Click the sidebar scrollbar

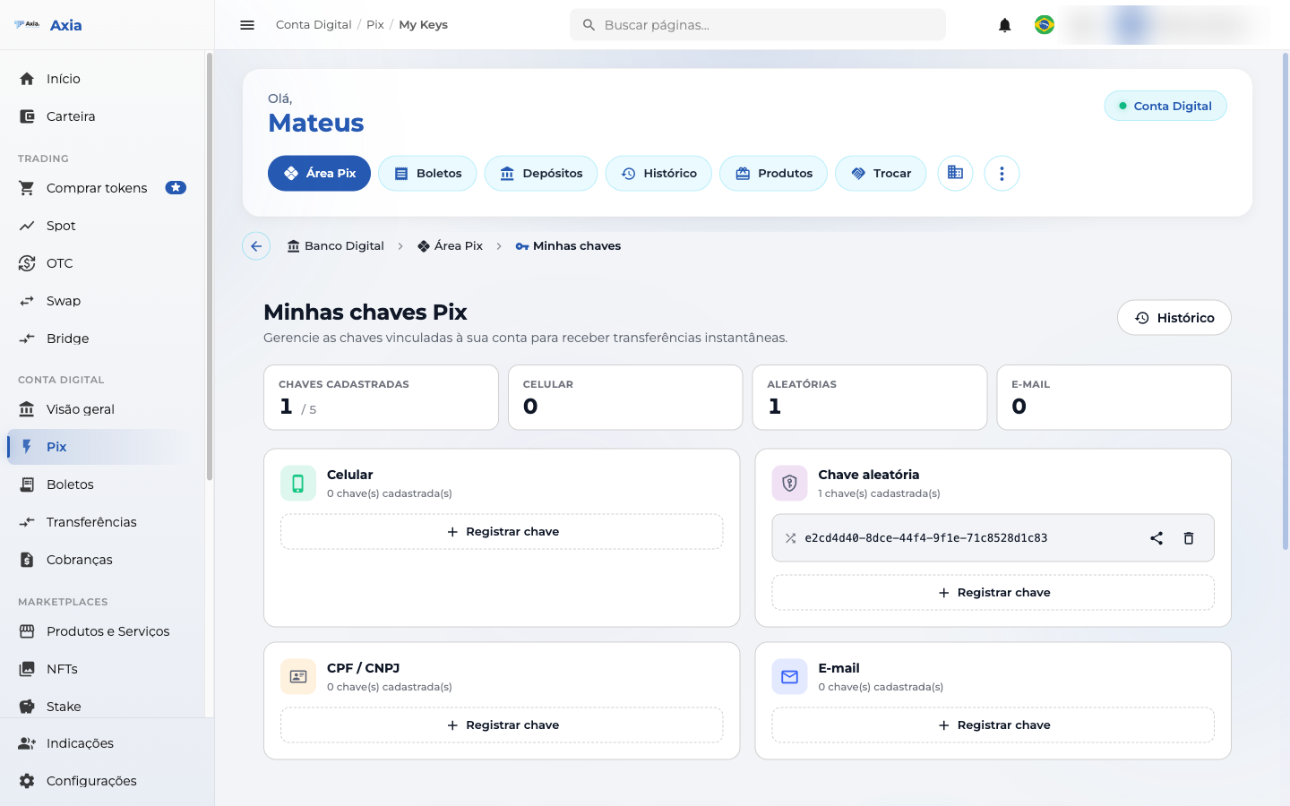(210, 267)
